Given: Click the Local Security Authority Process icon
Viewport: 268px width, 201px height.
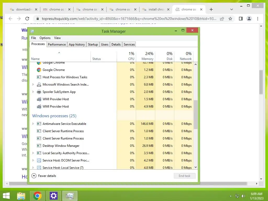Looking at the screenshot, I should (x=39, y=153).
